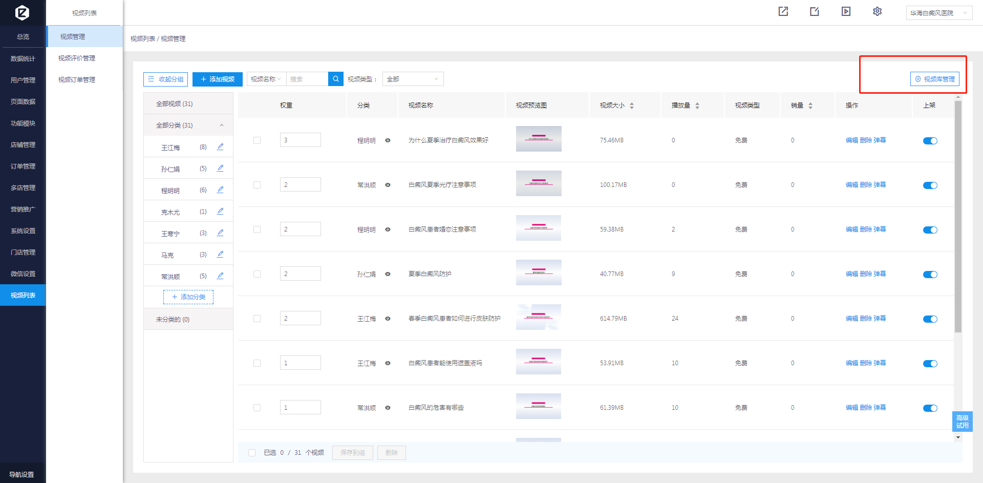Open the 视频名称 search field dropdown
Viewport: 983px width, 483px height.
click(x=266, y=79)
